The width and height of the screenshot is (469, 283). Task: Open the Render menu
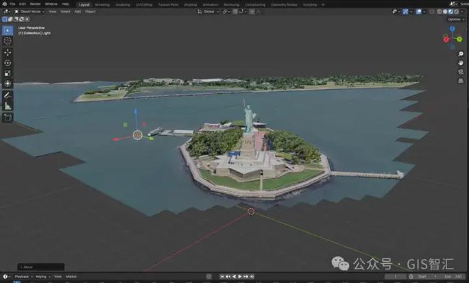pyautogui.click(x=35, y=4)
